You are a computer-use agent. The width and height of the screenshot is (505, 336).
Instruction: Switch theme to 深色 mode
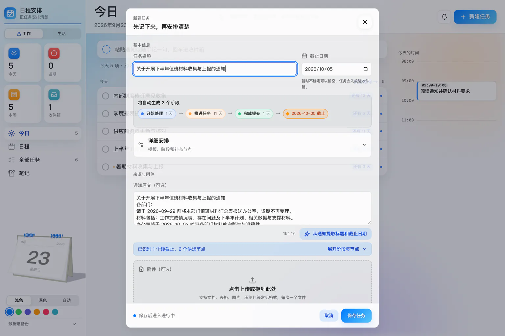(43, 300)
